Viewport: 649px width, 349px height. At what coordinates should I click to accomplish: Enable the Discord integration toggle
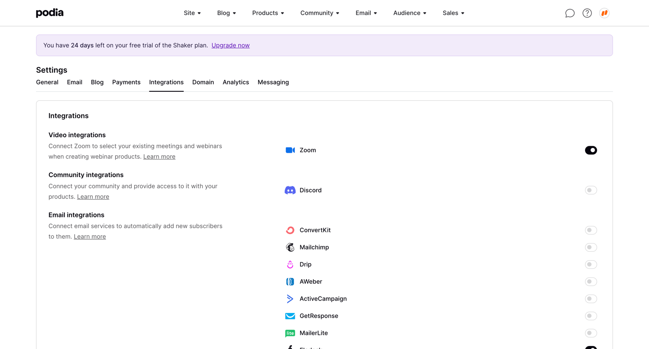point(591,190)
